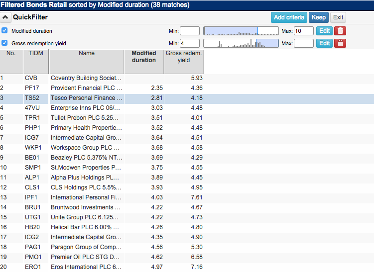Focus the Gross redemption yield Min field
Viewport: 374px width, 272px height.
click(190, 43)
